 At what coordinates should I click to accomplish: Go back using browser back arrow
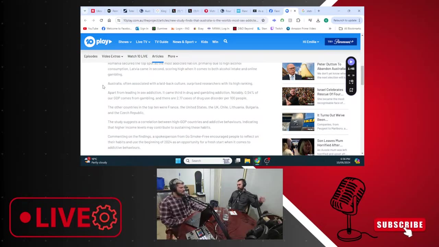pyautogui.click(x=85, y=20)
